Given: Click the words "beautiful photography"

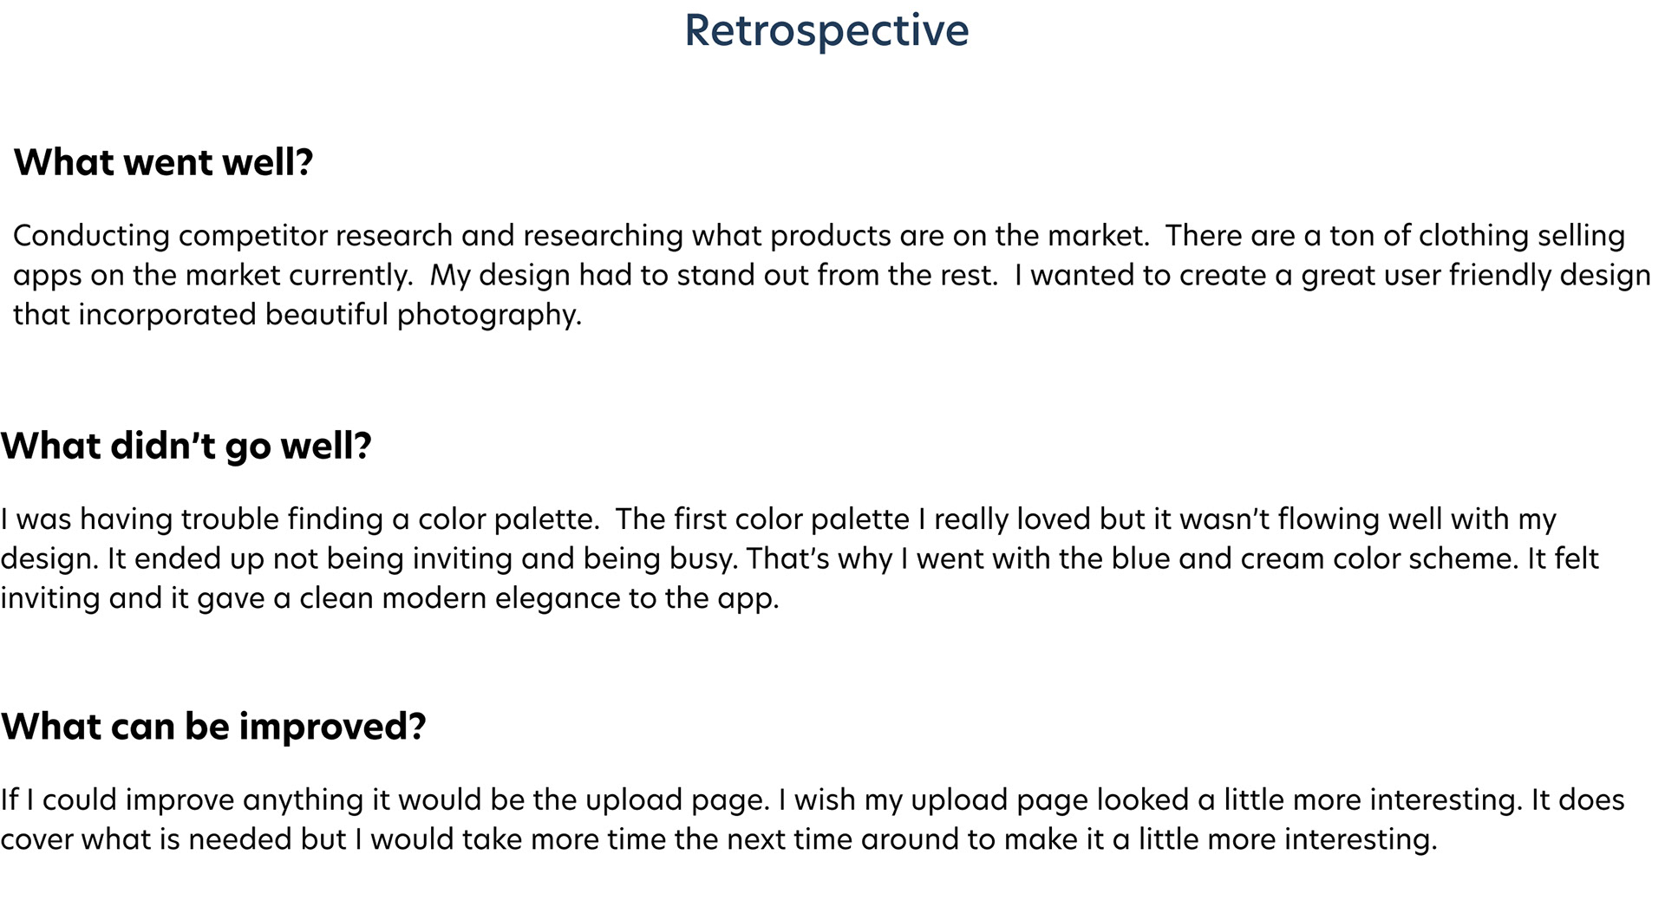Looking at the screenshot, I should click(422, 315).
